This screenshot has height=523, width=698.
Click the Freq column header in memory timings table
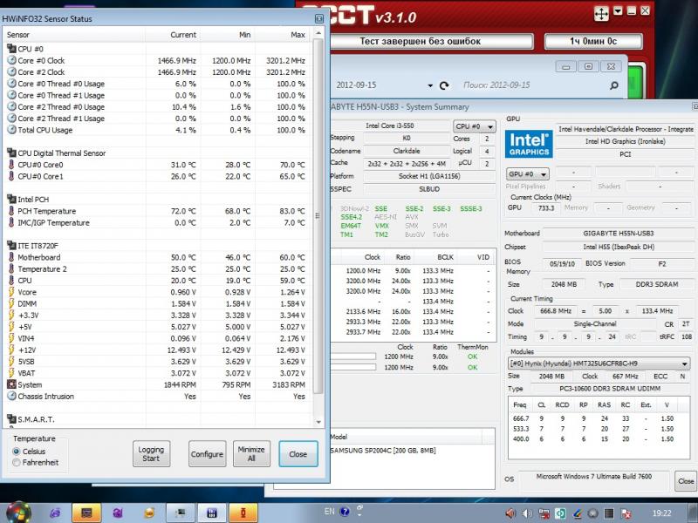tap(520, 404)
